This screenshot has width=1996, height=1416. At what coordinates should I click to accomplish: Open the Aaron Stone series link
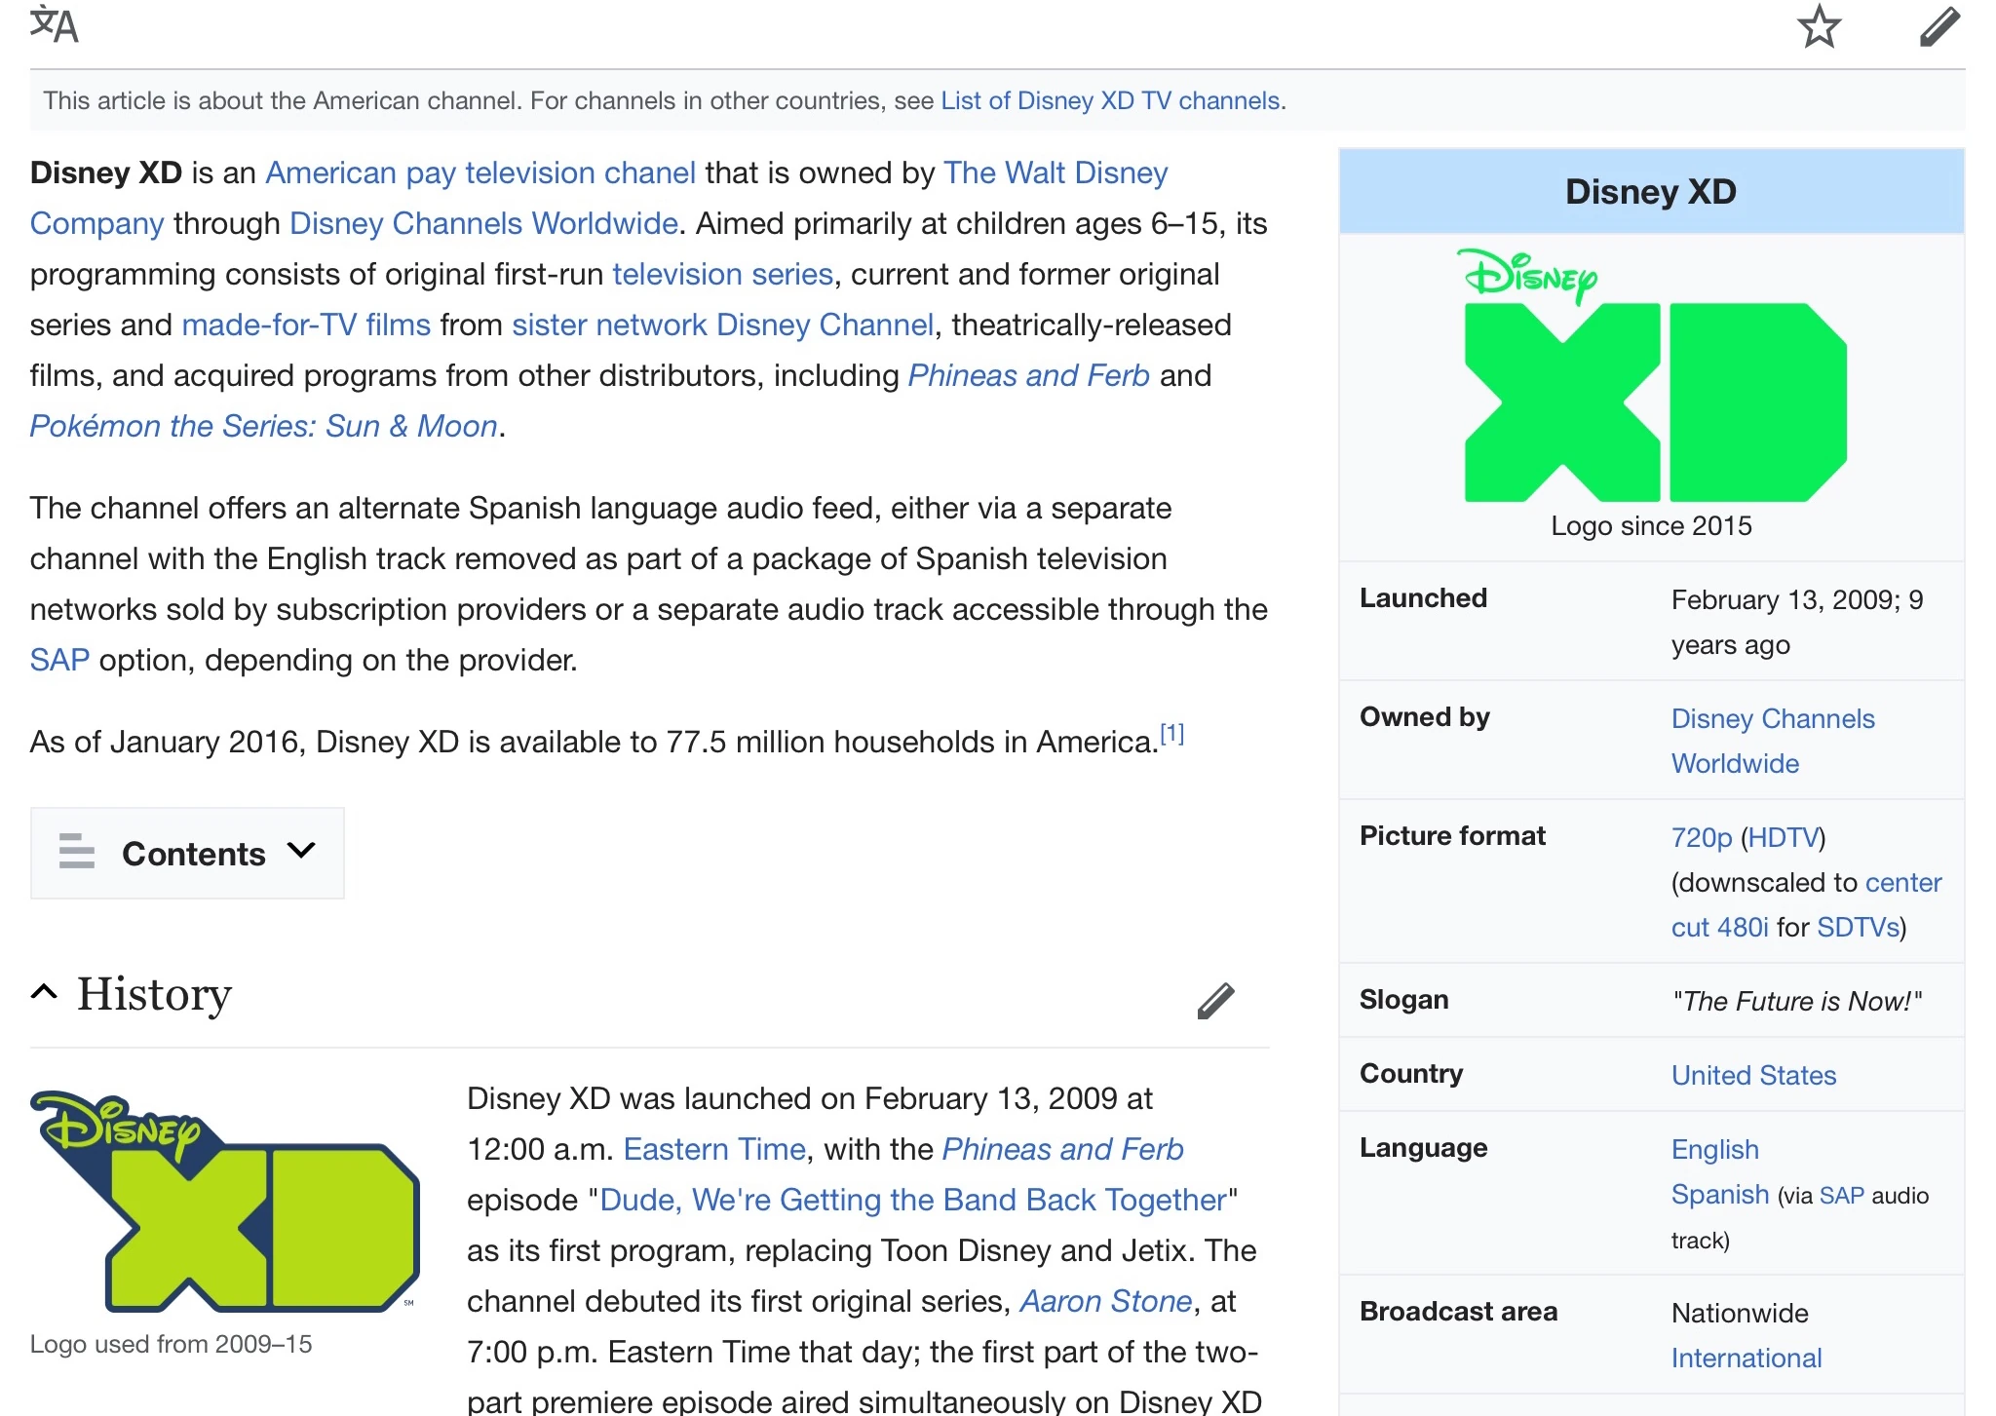pyautogui.click(x=1105, y=1301)
